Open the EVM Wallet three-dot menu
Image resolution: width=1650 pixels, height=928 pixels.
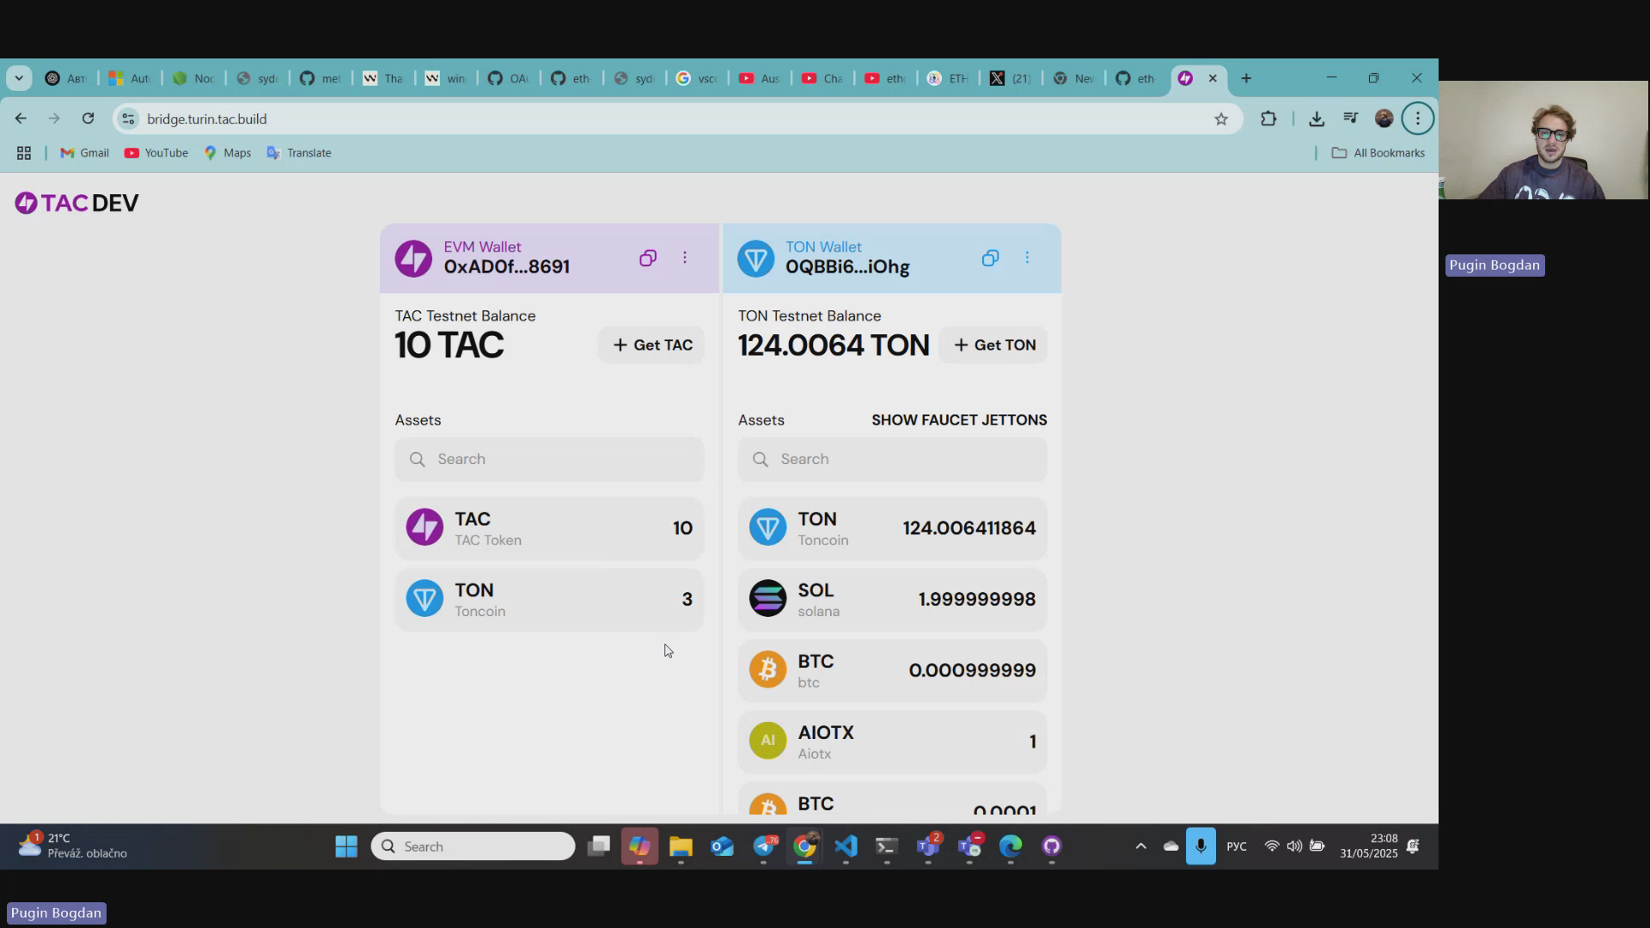tap(685, 258)
